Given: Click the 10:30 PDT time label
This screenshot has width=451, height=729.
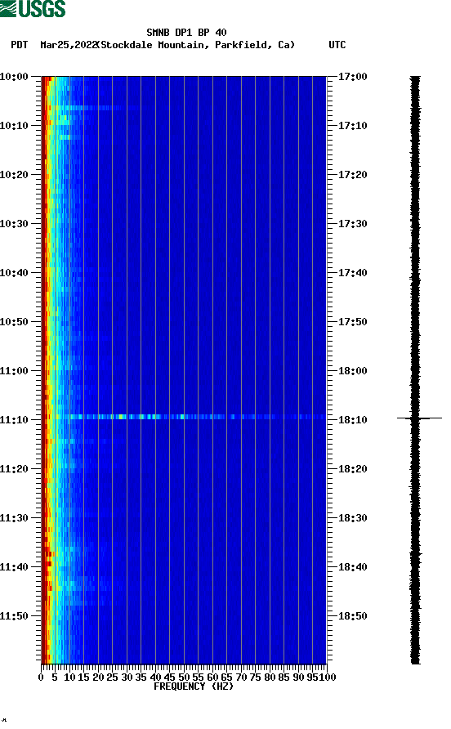Looking at the screenshot, I should tap(14, 224).
